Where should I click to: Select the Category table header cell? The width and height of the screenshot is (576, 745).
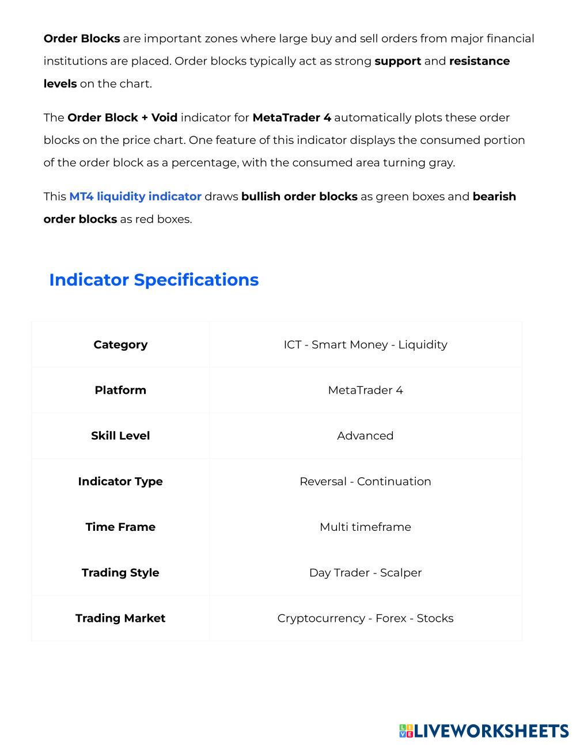pyautogui.click(x=120, y=345)
